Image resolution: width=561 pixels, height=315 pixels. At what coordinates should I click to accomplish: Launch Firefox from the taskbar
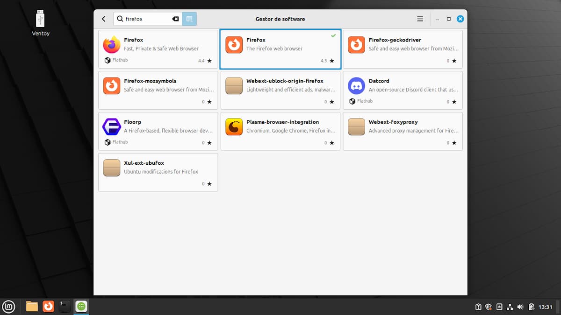tap(48, 307)
